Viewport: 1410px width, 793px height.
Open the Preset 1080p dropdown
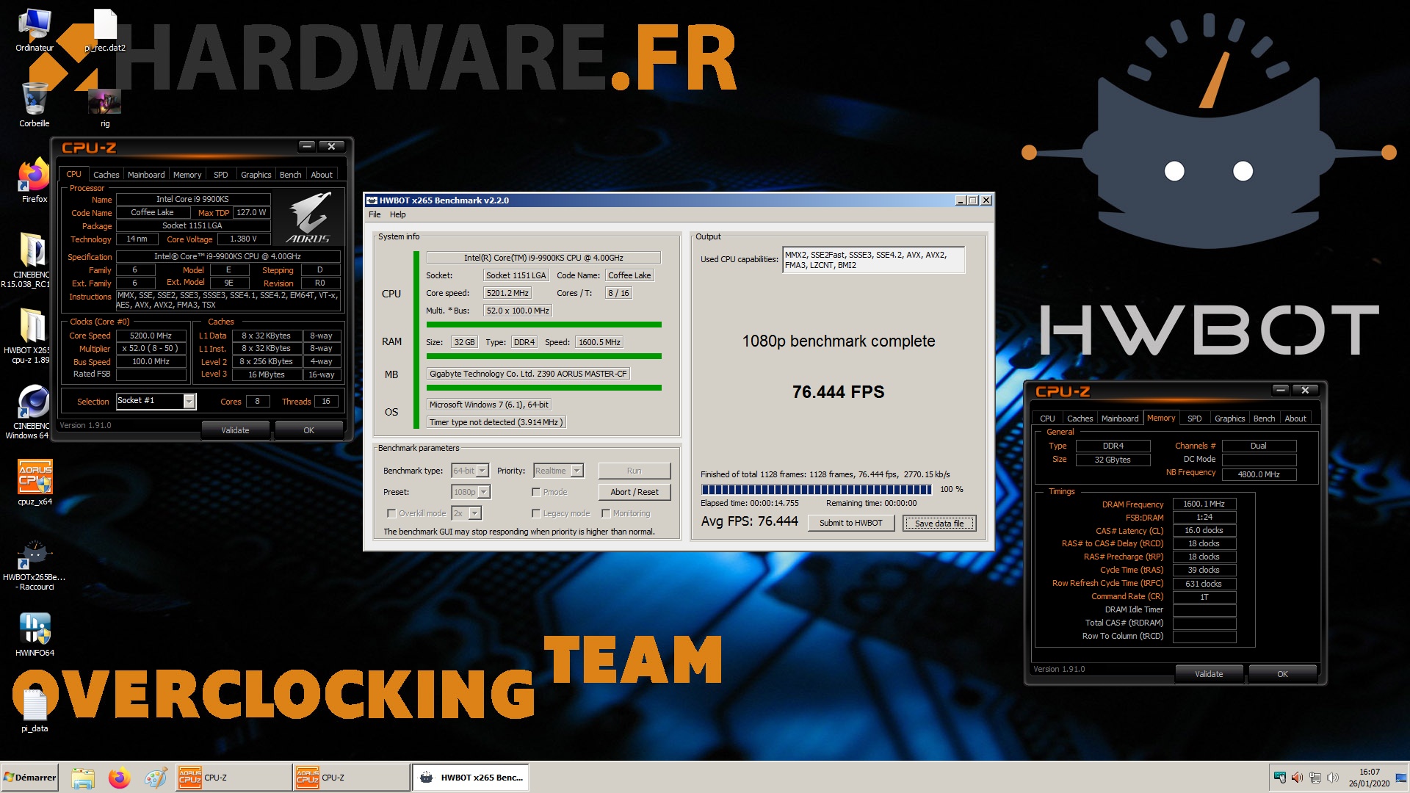[x=471, y=492]
